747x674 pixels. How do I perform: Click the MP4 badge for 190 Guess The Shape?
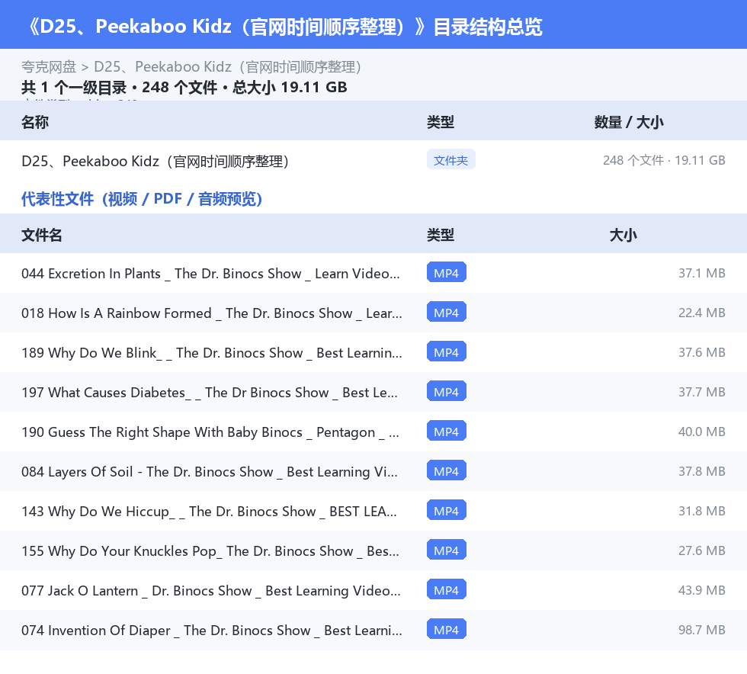(x=447, y=431)
